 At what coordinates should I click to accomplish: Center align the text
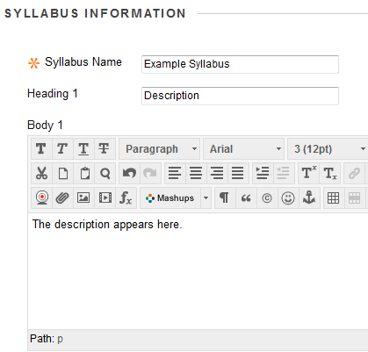pos(196,174)
